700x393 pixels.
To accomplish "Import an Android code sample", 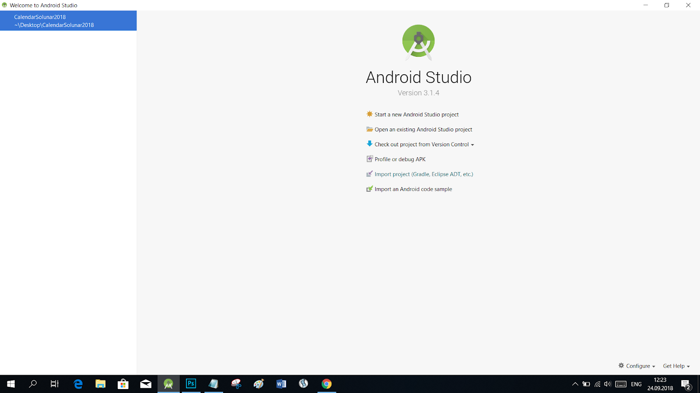I will pyautogui.click(x=413, y=189).
